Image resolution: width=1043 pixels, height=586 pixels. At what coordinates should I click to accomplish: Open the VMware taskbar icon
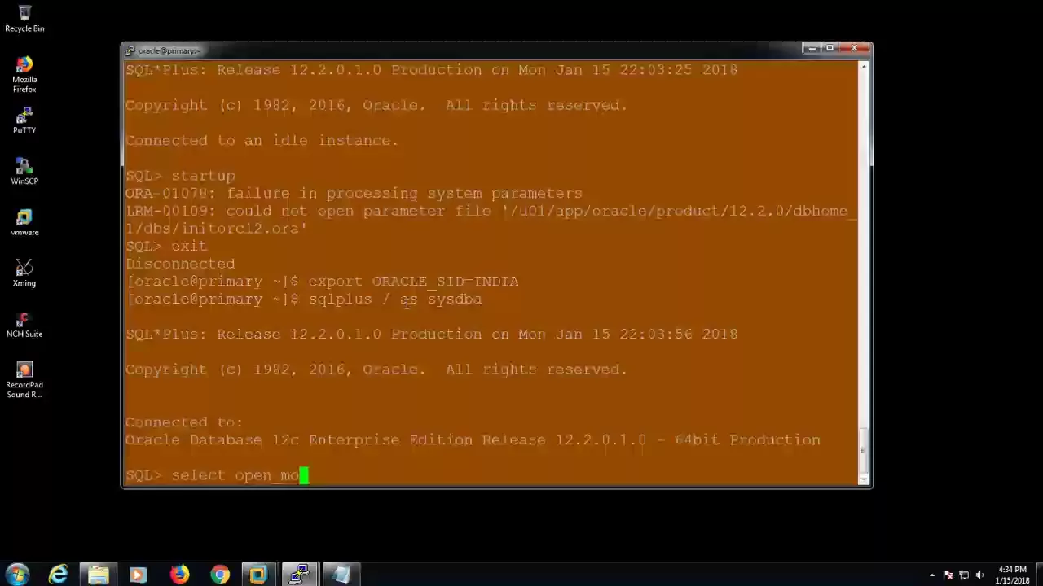(x=259, y=575)
